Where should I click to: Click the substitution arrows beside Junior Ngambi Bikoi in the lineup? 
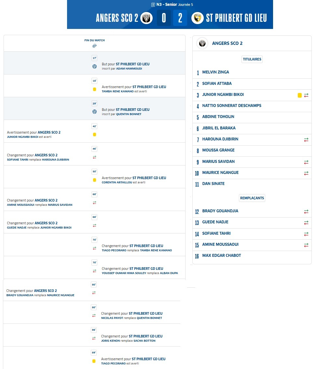(306, 95)
